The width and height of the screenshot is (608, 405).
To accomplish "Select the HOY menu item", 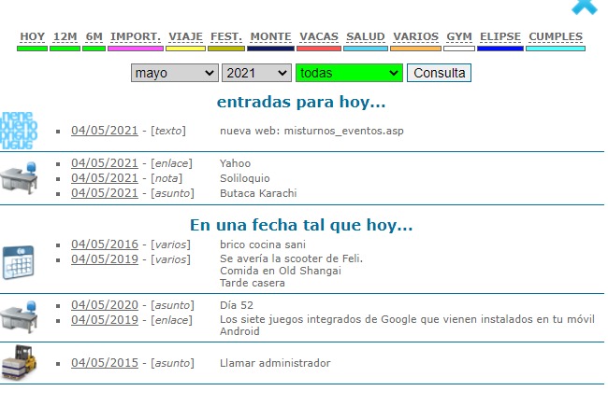I will click(33, 37).
